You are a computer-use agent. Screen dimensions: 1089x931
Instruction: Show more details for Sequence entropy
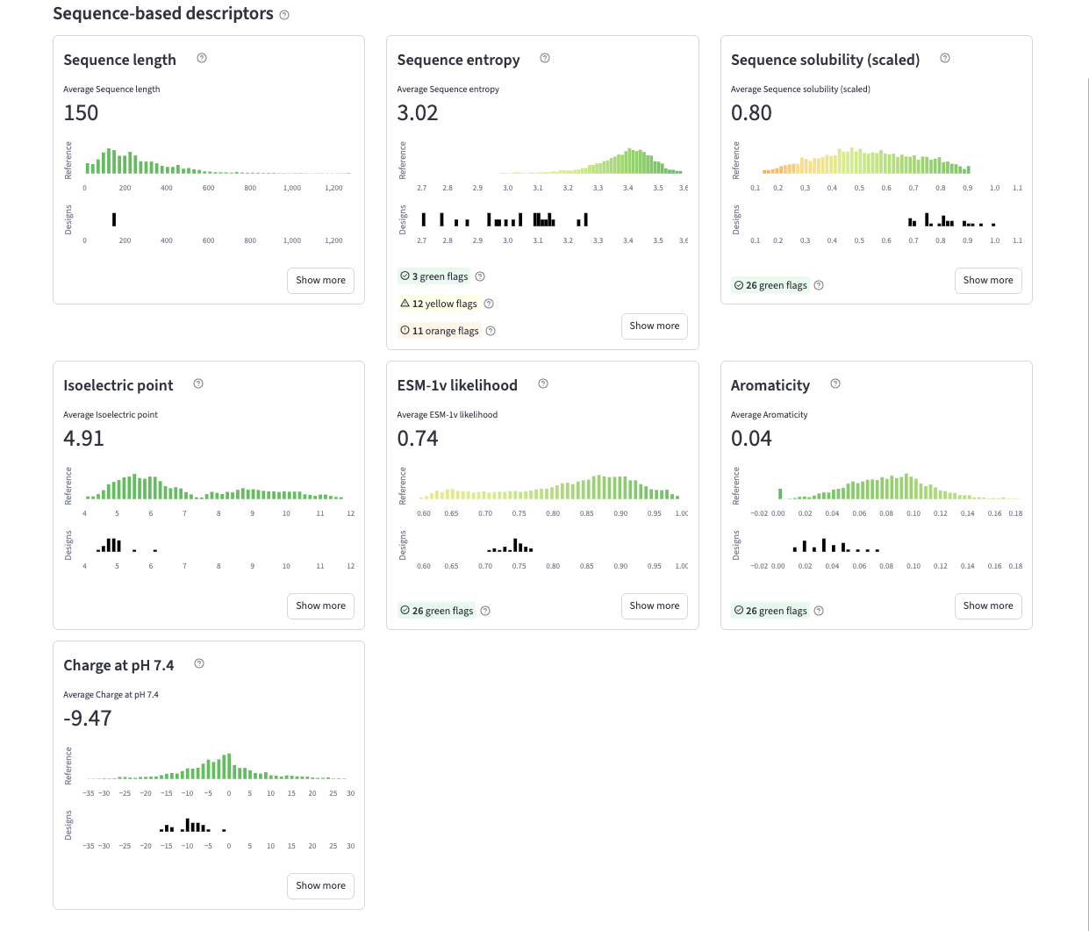(x=654, y=326)
